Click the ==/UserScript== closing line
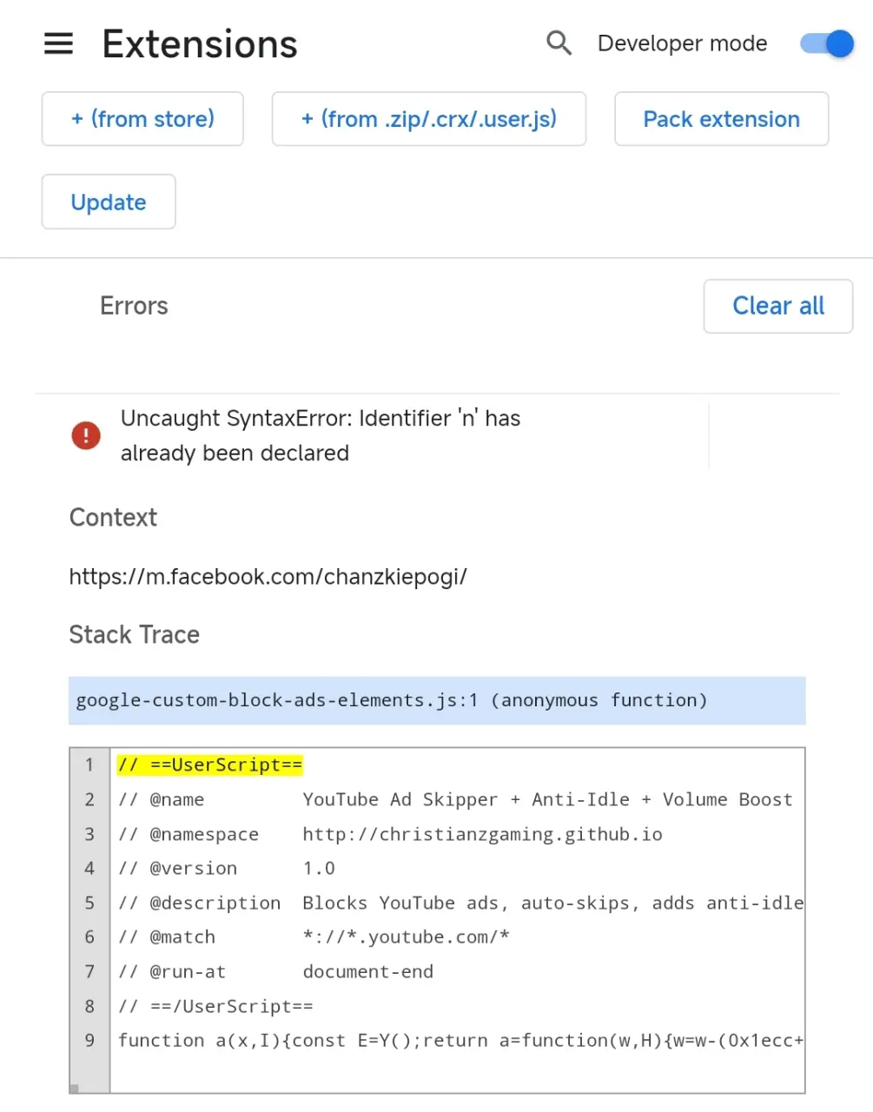 215,1006
